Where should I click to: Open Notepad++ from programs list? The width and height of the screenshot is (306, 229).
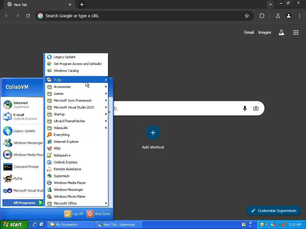click(76, 155)
